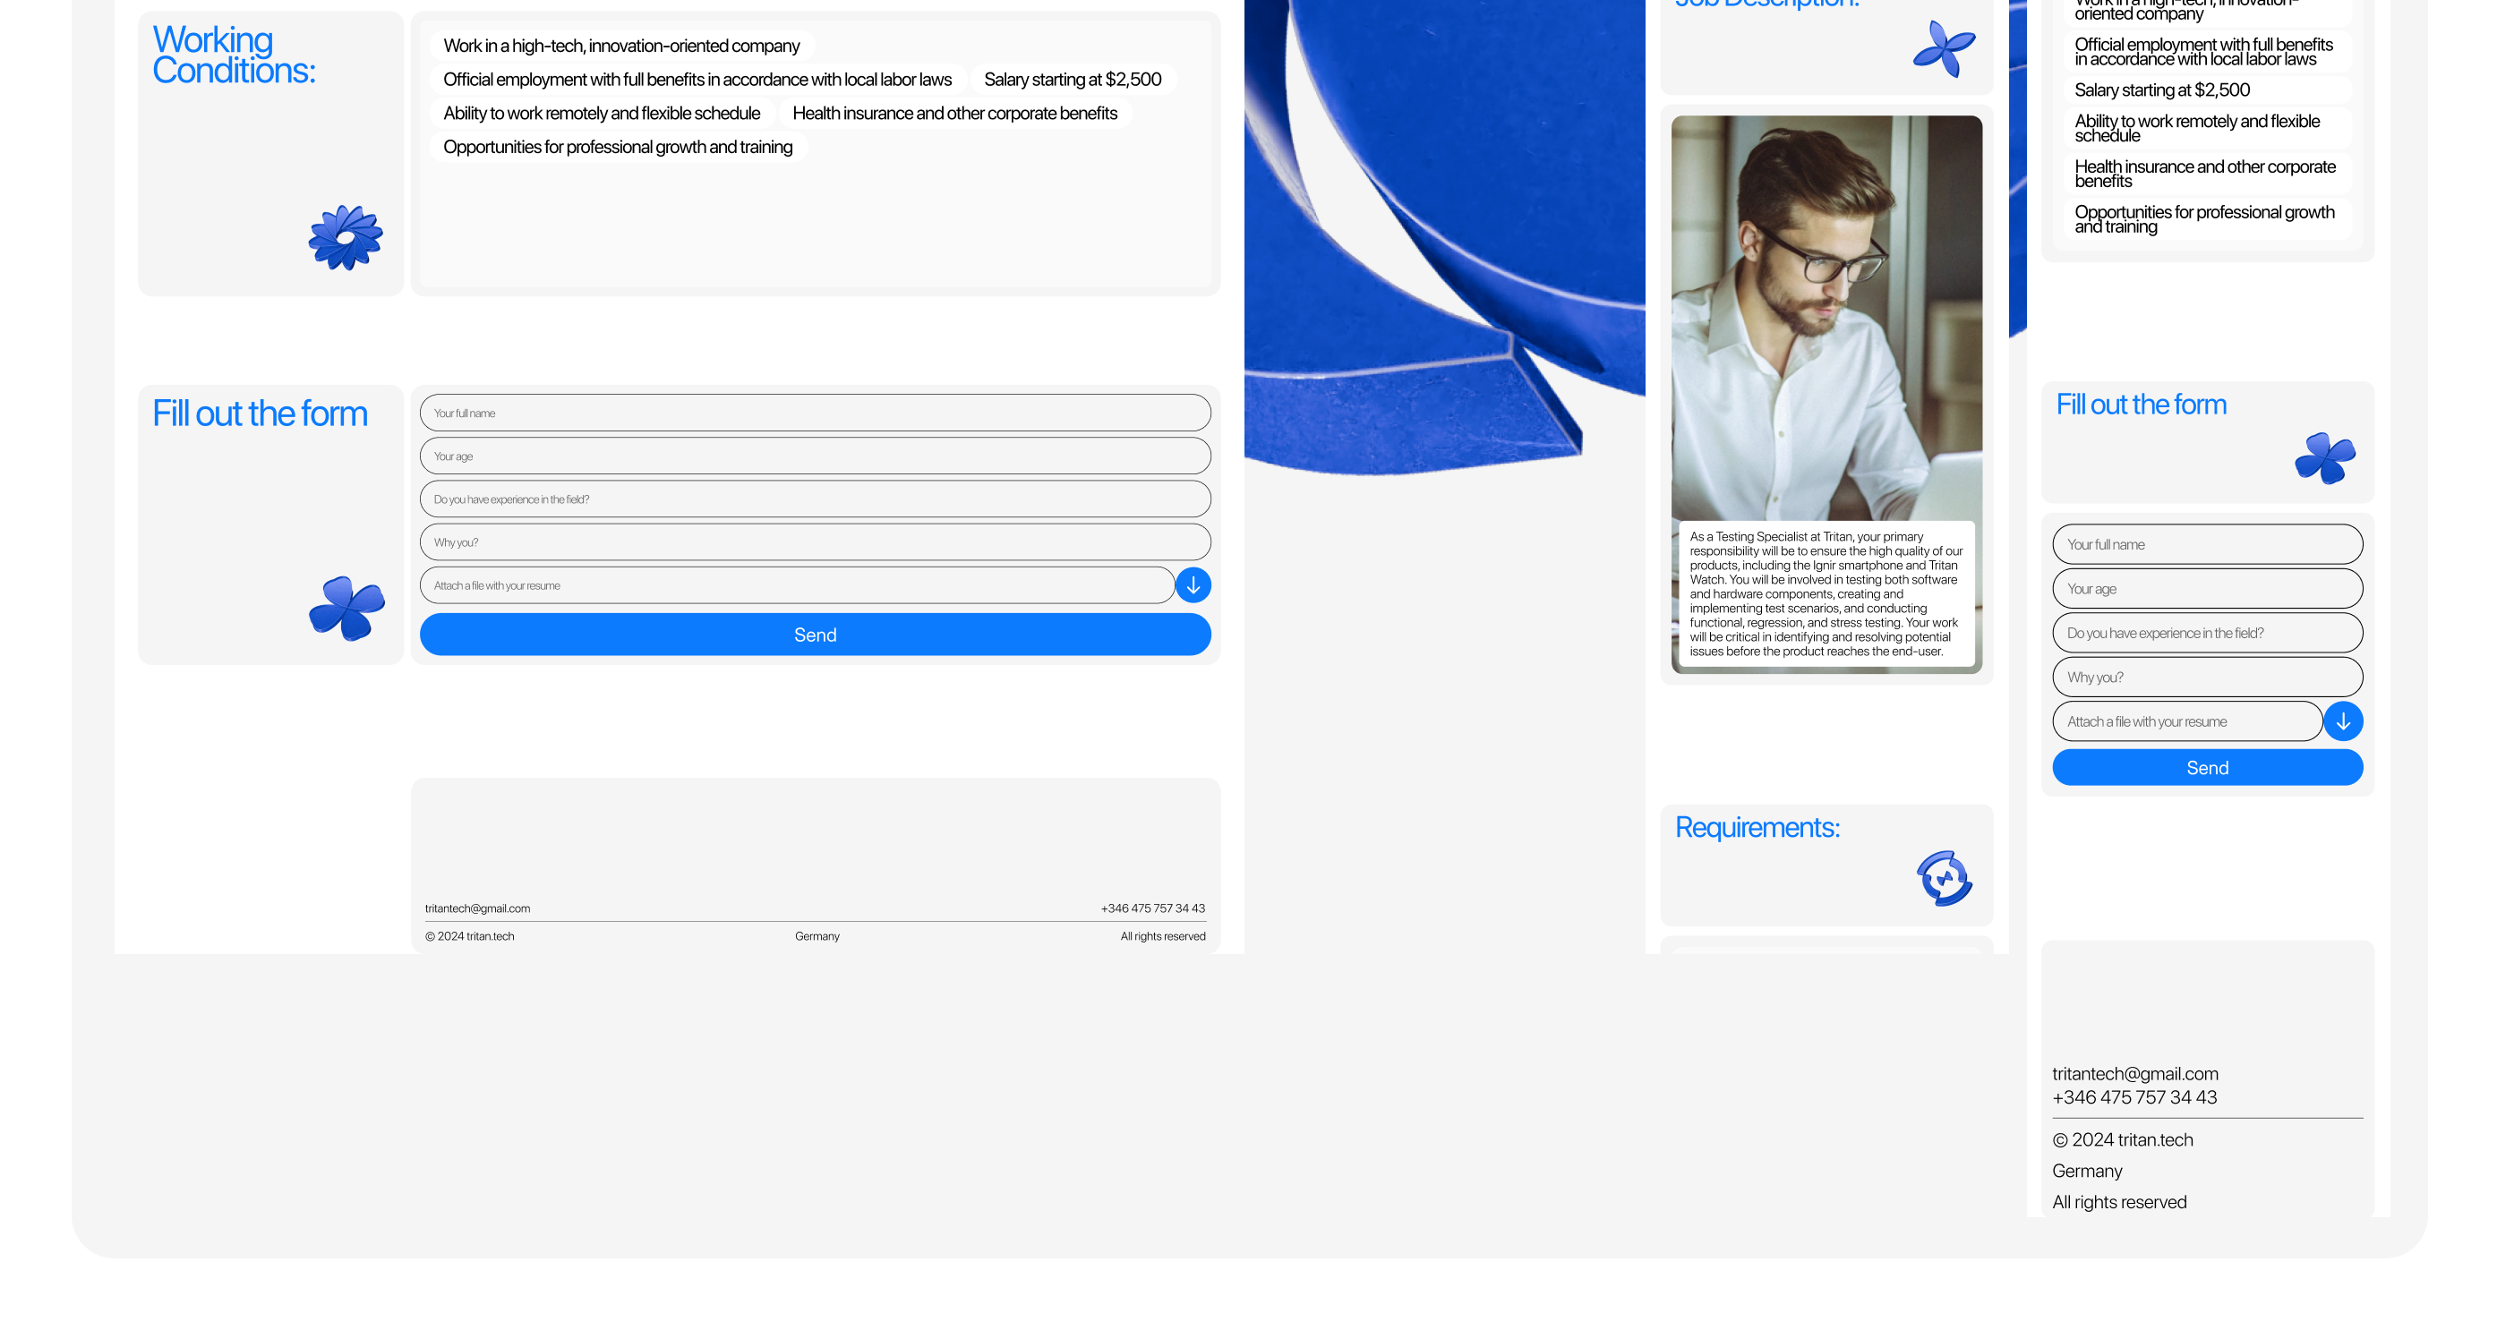Click the phone number in the mobile footer

pos(2134,1098)
